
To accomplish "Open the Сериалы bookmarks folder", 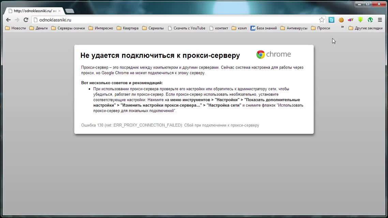I will coord(153,28).
